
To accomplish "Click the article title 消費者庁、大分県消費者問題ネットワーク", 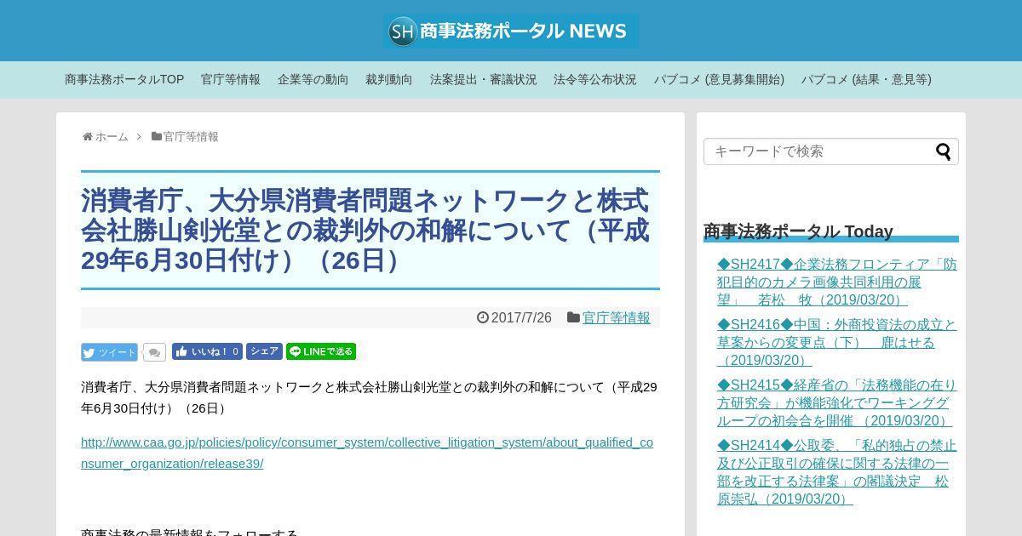I will click(x=370, y=231).
